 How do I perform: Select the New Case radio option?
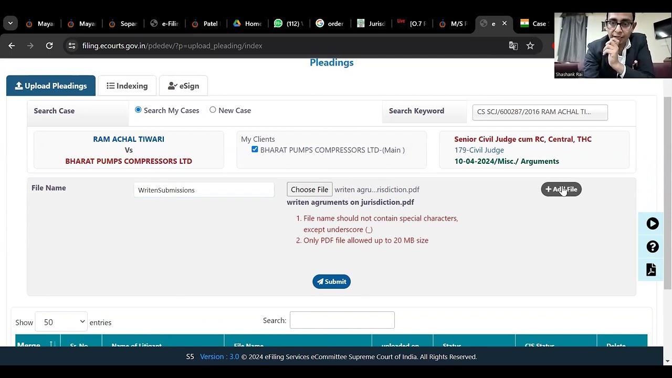[x=213, y=110]
